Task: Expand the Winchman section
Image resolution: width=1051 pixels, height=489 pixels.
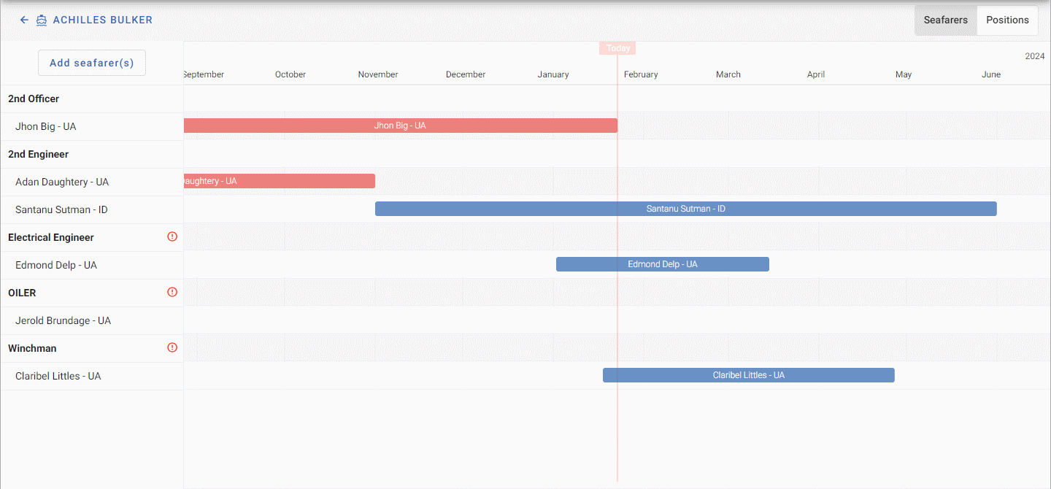Action: click(x=32, y=348)
